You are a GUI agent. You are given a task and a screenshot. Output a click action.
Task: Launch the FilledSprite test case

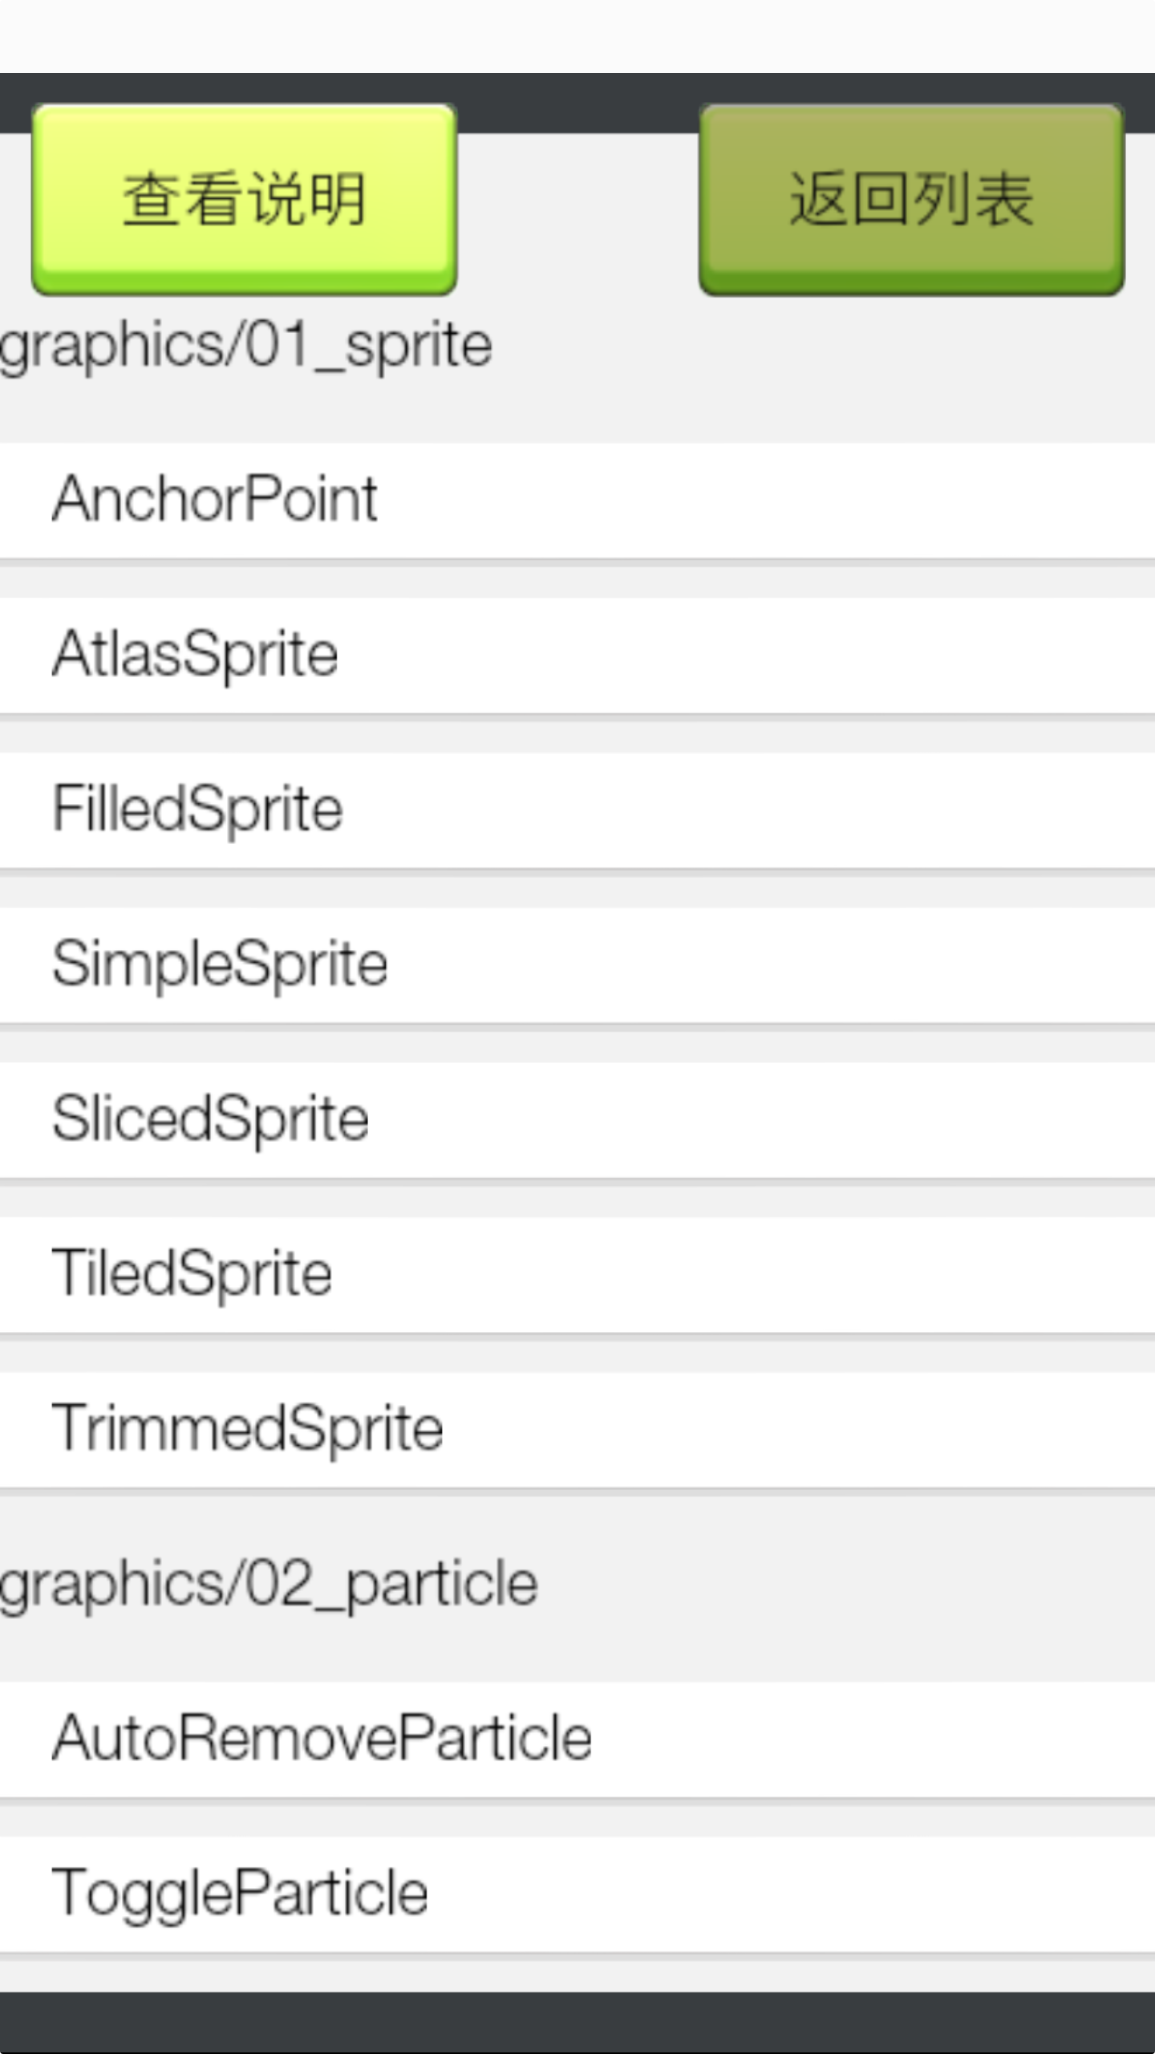pyautogui.click(x=198, y=810)
